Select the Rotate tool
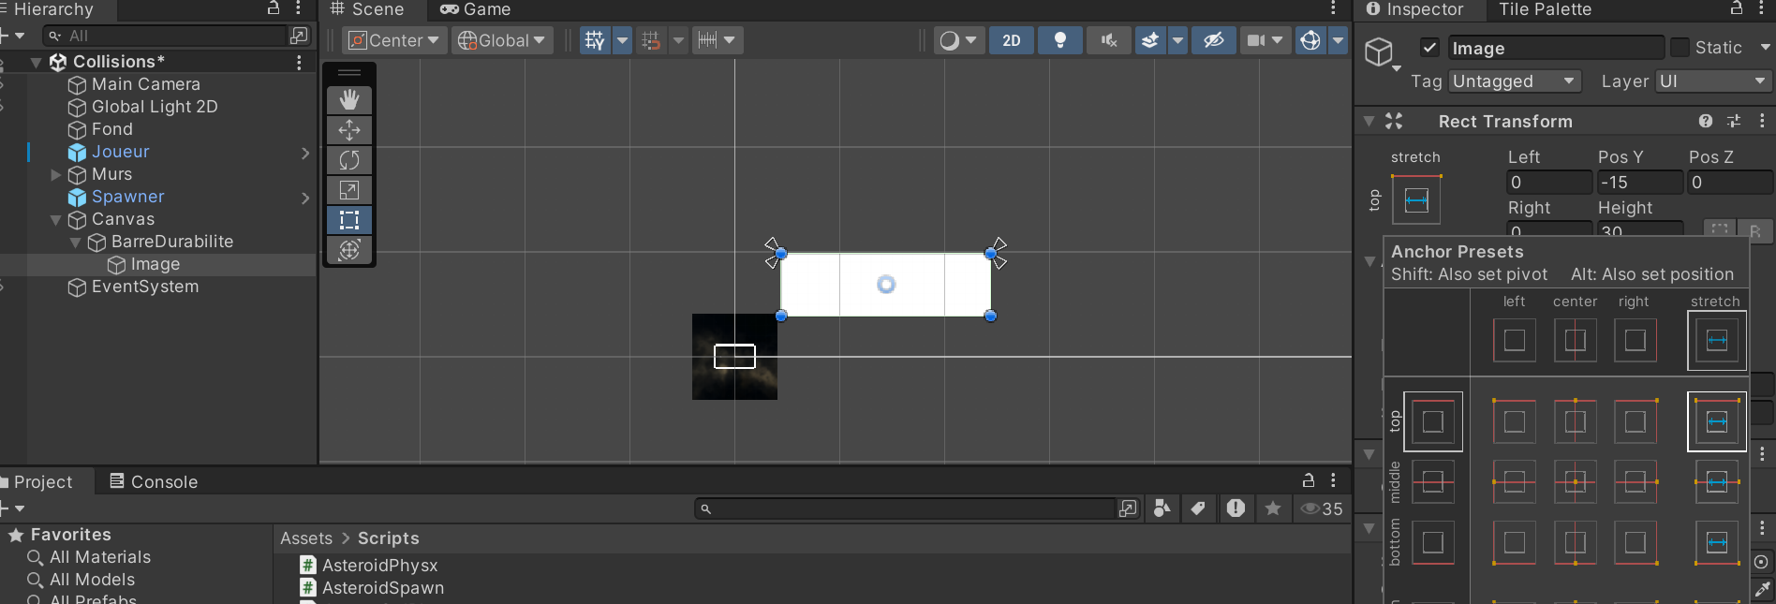The height and width of the screenshot is (604, 1776). (x=349, y=160)
